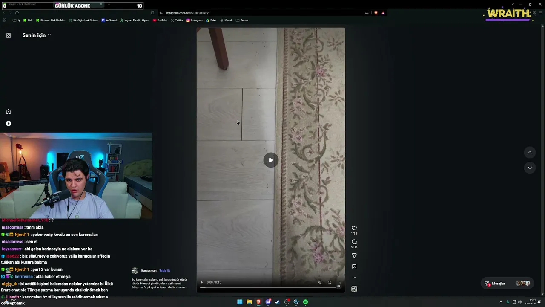Go to the next reel with down arrow
This screenshot has width=545, height=307.
pyautogui.click(x=530, y=168)
